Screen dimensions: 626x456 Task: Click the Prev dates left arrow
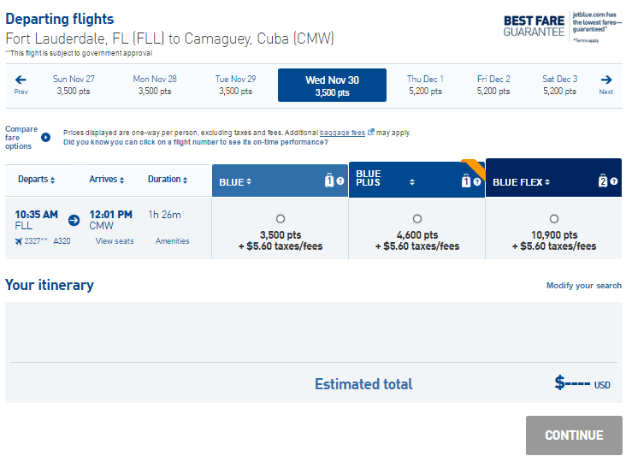[21, 80]
